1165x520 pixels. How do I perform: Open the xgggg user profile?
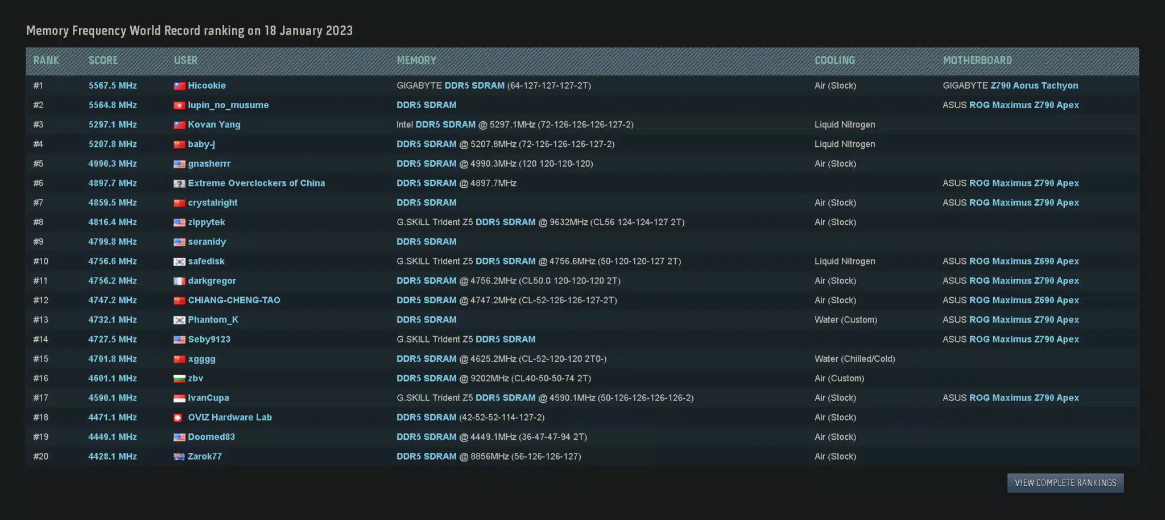coord(202,359)
